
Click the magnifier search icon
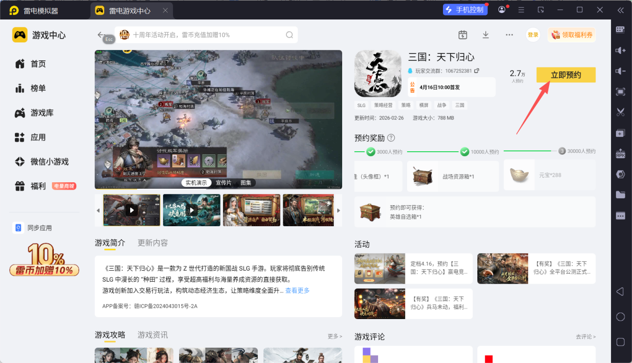pyautogui.click(x=289, y=35)
